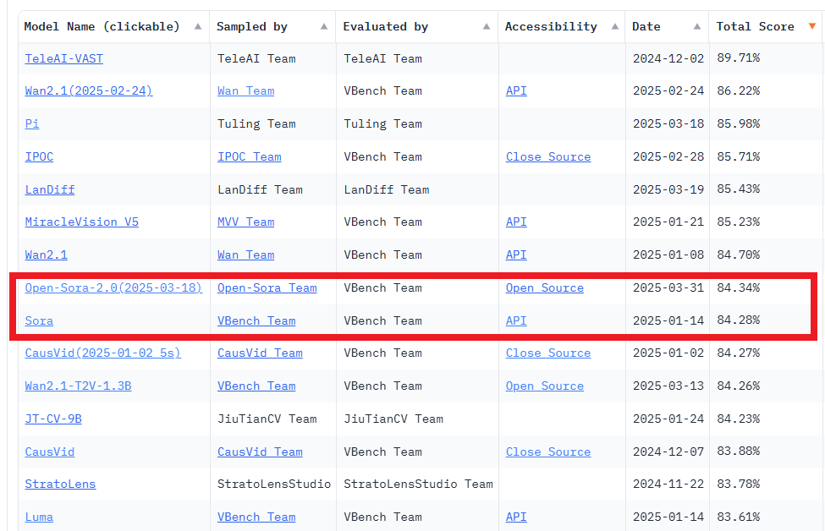Open API link in Wan2.1 row

point(516,255)
